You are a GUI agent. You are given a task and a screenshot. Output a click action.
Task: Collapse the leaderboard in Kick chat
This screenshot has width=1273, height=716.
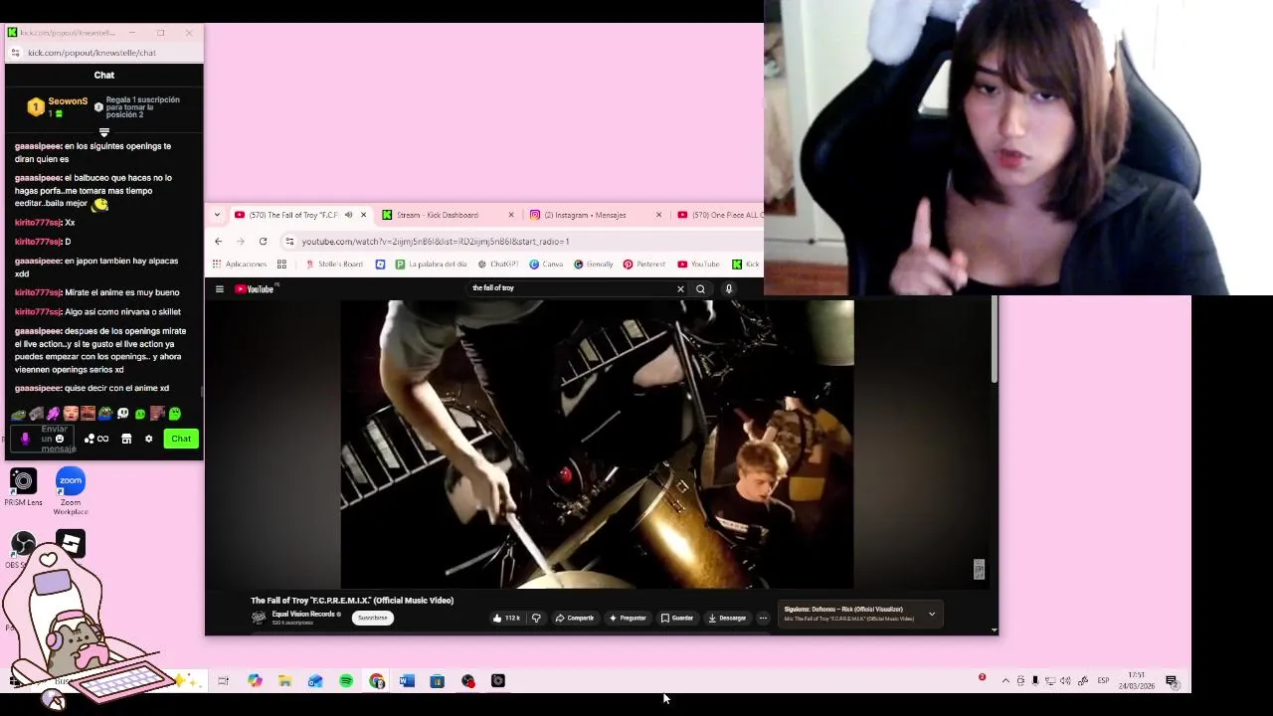tap(104, 132)
